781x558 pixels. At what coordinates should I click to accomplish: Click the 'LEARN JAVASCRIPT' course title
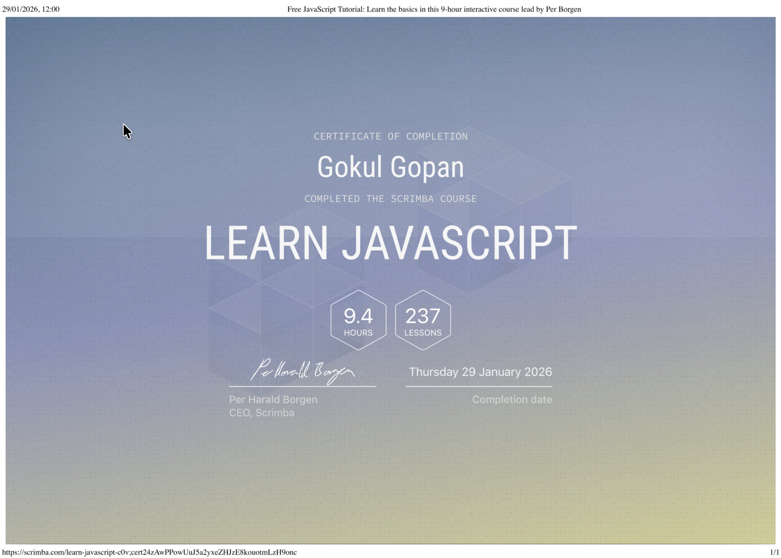[390, 242]
